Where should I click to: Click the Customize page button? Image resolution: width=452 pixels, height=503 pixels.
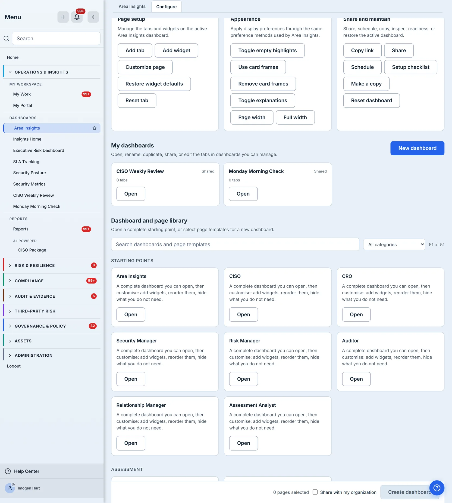145,67
